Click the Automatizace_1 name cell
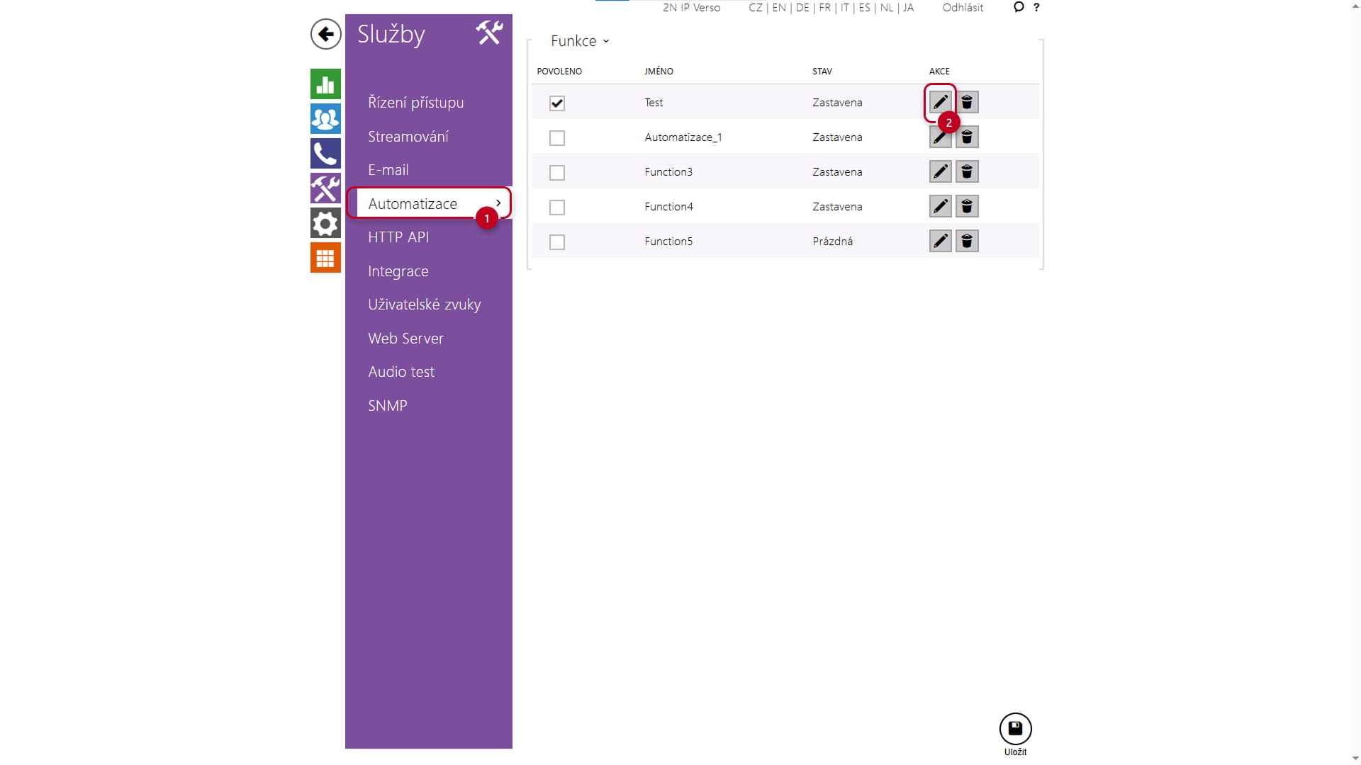This screenshot has width=1361, height=765. tap(683, 137)
